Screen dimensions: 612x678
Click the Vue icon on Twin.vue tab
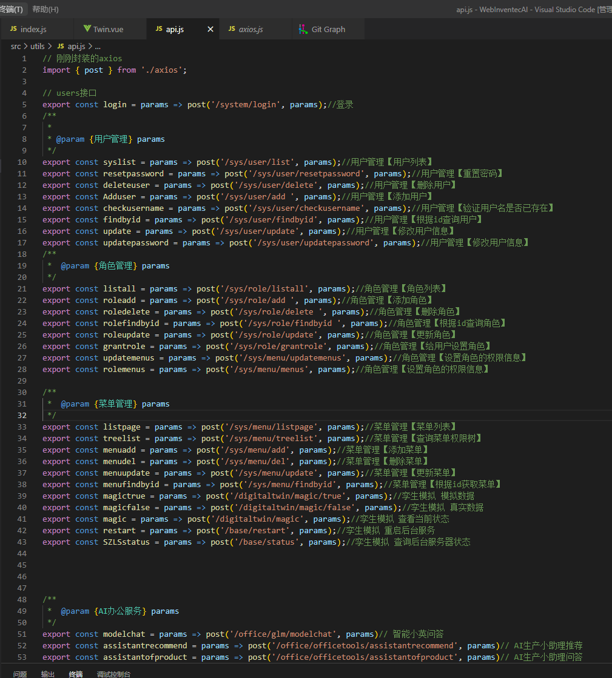(x=87, y=29)
